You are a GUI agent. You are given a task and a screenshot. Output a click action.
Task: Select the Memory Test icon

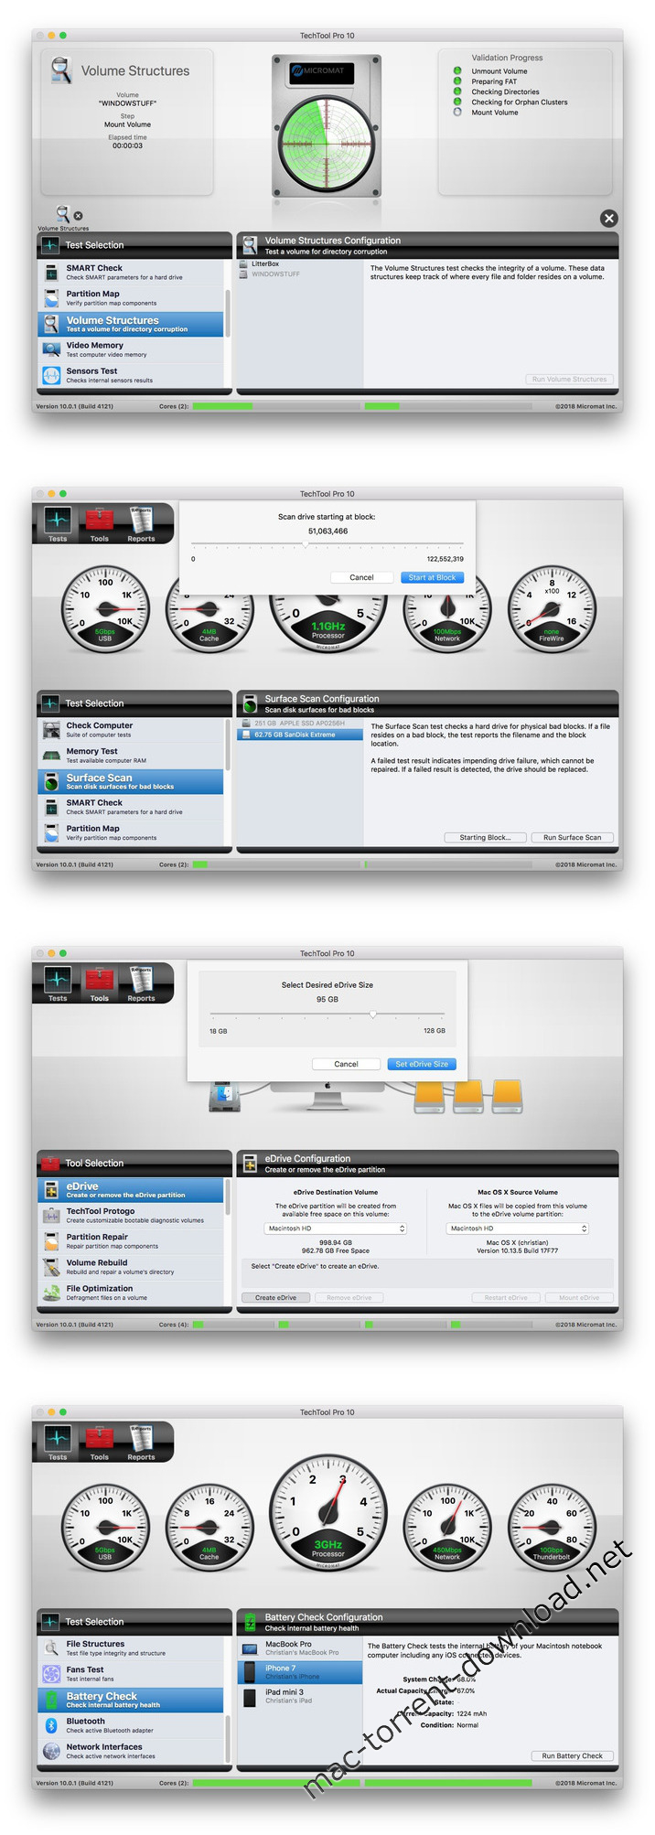(x=51, y=755)
